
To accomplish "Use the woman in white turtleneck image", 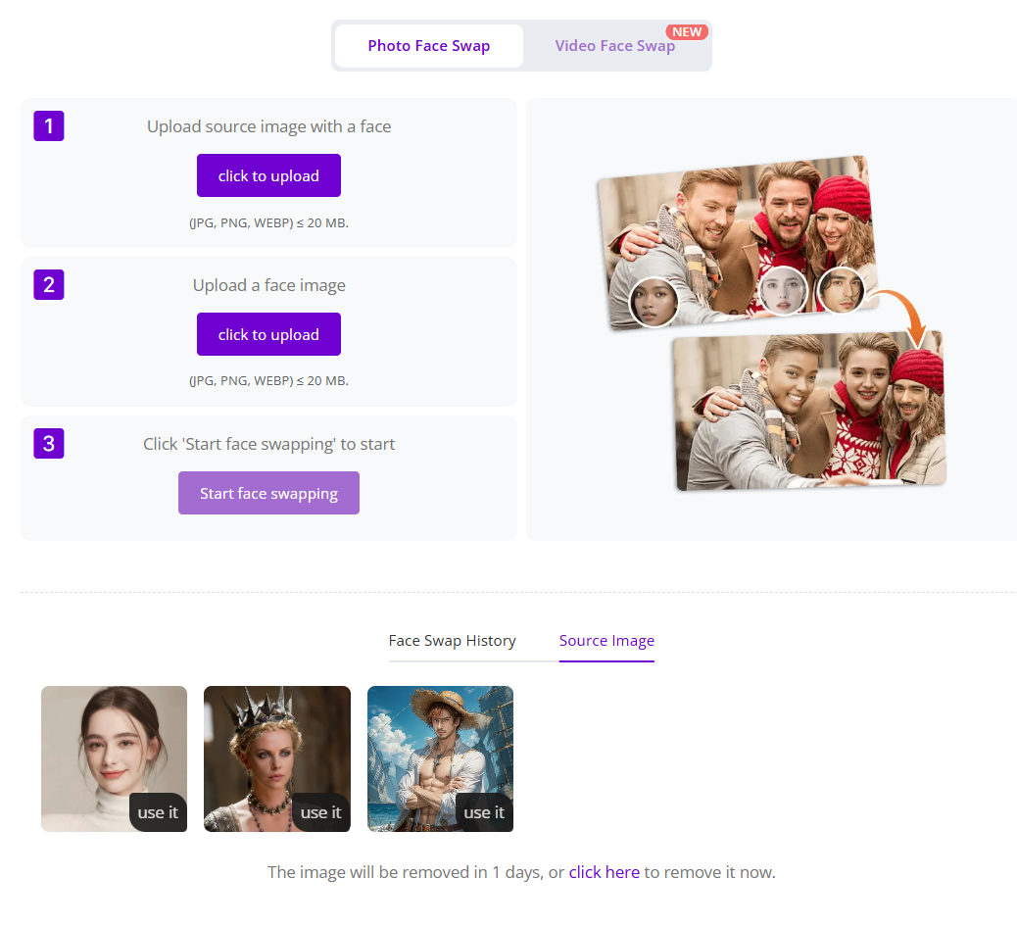I will point(158,812).
